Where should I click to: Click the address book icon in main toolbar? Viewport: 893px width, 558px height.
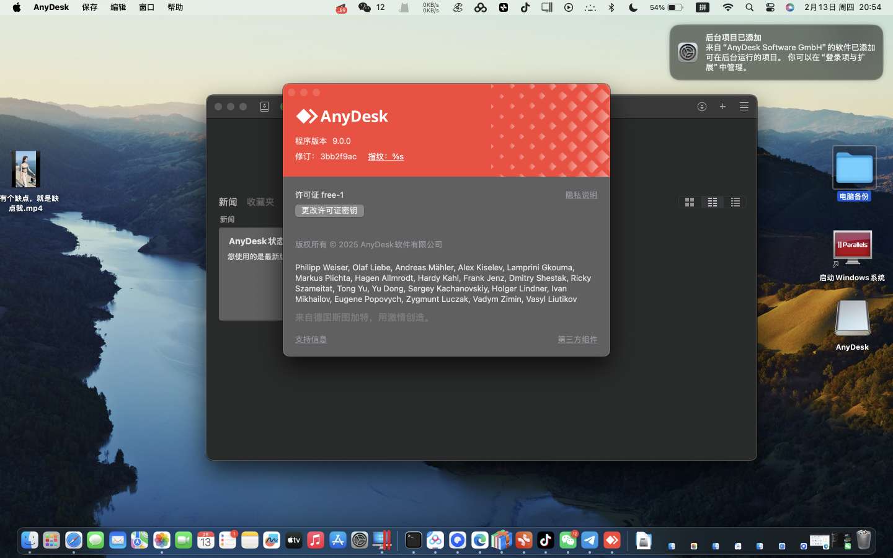pyautogui.click(x=264, y=107)
